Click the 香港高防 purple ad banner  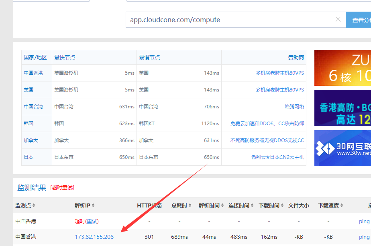coord(342,108)
